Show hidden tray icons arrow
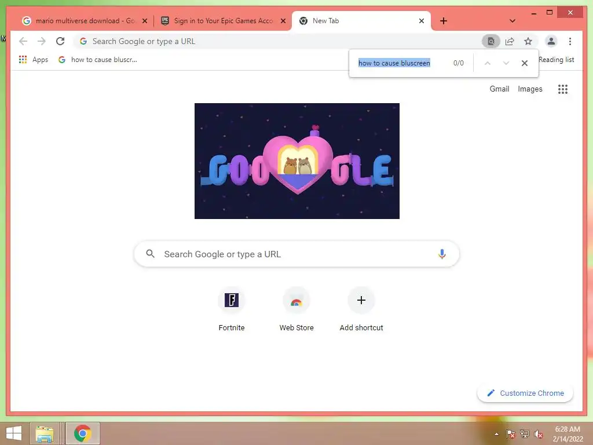The image size is (593, 445). (x=496, y=434)
